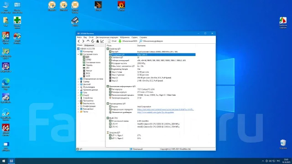Open the ark.intel.com product information link
Screen dimensions: 292x164
[165, 109]
